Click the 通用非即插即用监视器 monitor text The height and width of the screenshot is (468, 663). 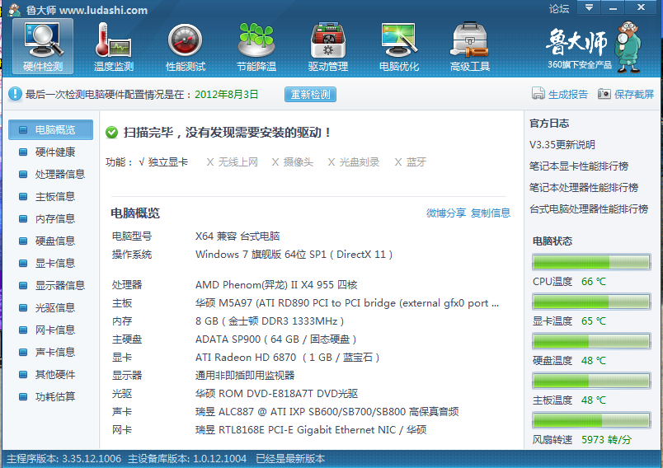click(245, 376)
